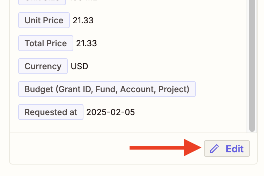Select the Total Price field label

click(45, 43)
